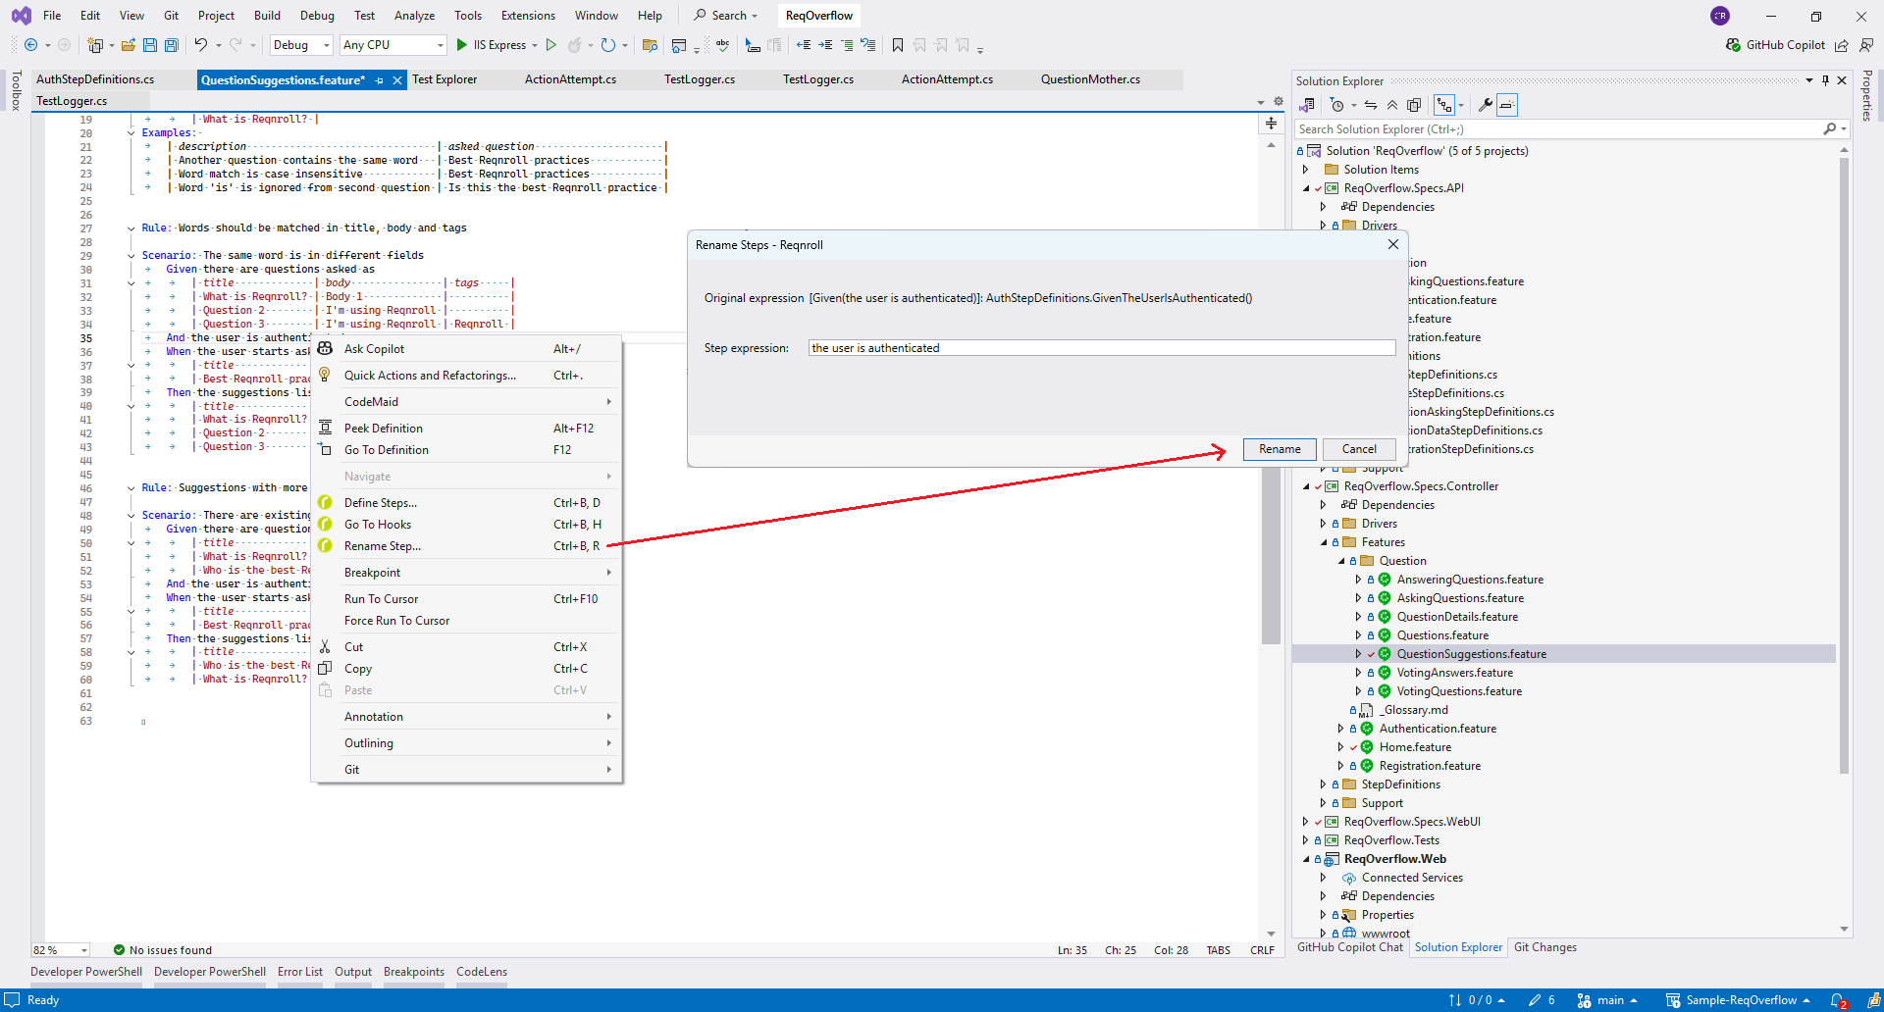Collapse the Question folder under Features
The image size is (1884, 1012).
point(1341,561)
